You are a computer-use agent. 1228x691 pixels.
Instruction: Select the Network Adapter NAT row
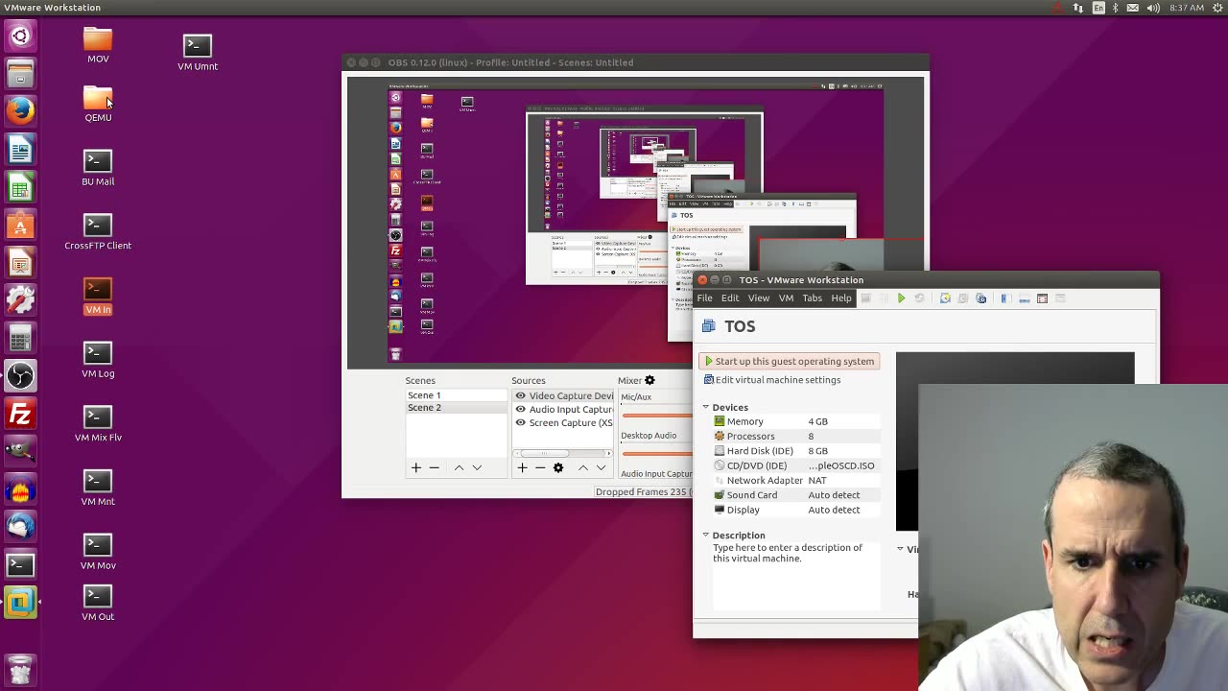(x=795, y=480)
